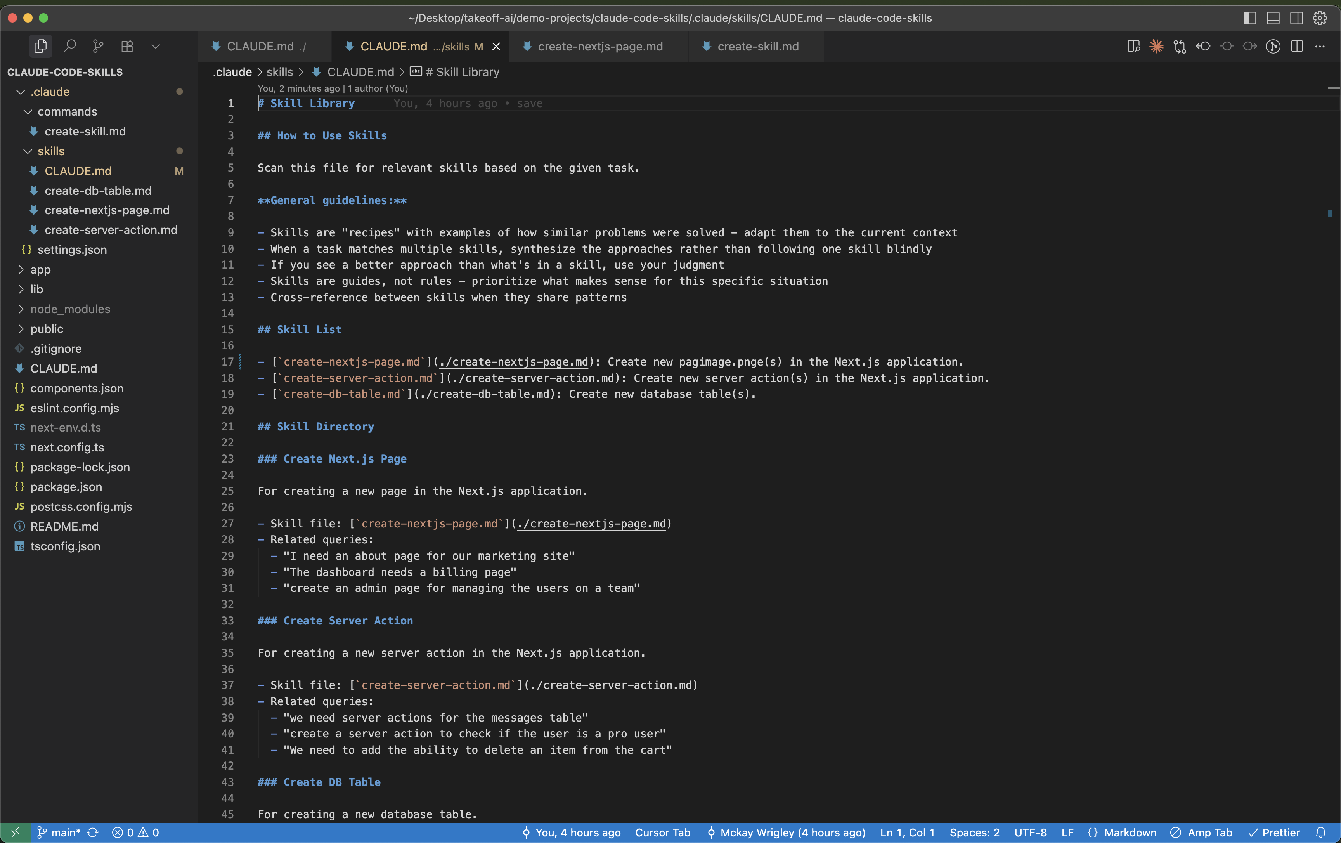Open the notifications bell in the status bar
1341x843 pixels.
coord(1320,833)
